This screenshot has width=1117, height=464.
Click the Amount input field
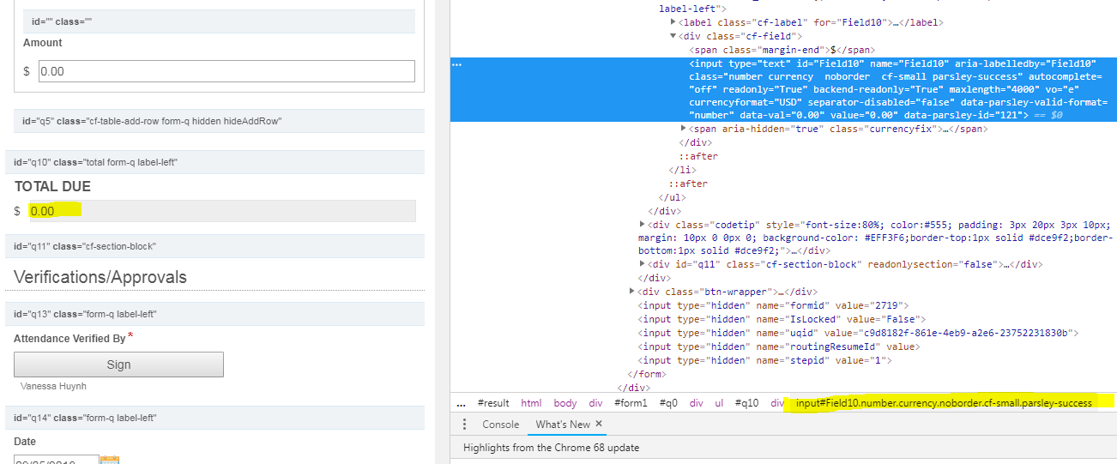pyautogui.click(x=226, y=71)
